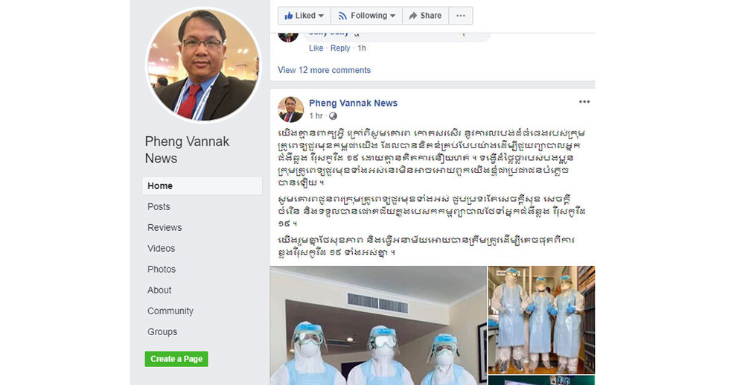The width and height of the screenshot is (740, 385).
Task: Click the Following feed icon
Action: tap(342, 16)
